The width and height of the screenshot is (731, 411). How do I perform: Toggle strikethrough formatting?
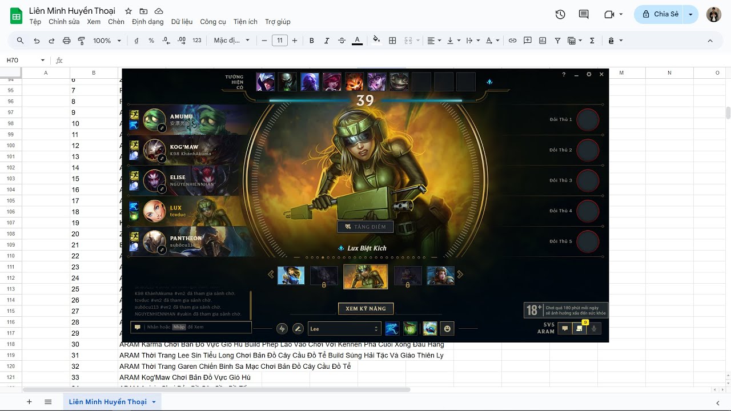coord(342,41)
